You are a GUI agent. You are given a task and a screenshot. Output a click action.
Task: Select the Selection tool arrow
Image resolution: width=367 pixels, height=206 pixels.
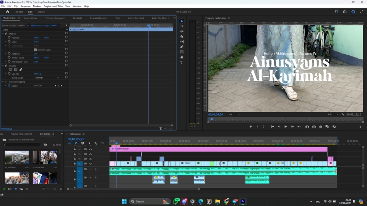coord(182,21)
